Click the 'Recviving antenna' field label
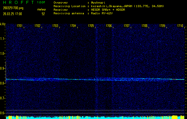This screenshot has width=187, height=119. coord(69,13)
